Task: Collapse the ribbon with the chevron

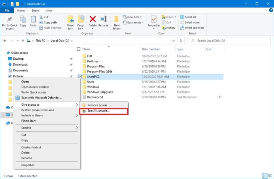Action: pos(266,11)
